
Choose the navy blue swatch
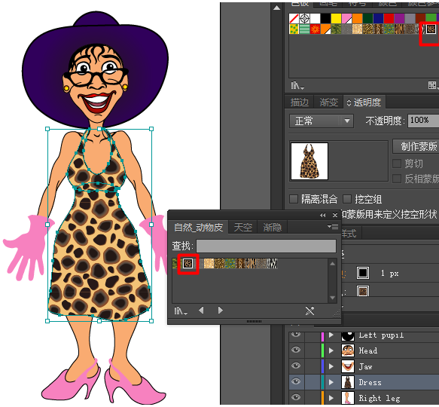click(379, 19)
